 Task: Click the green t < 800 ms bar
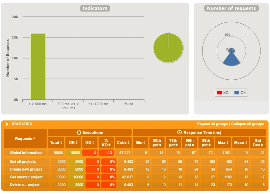coord(38,66)
